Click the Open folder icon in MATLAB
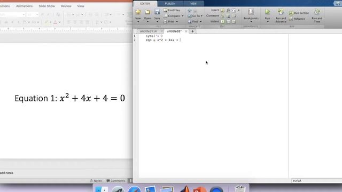The image size is (342, 192). coord(147,12)
